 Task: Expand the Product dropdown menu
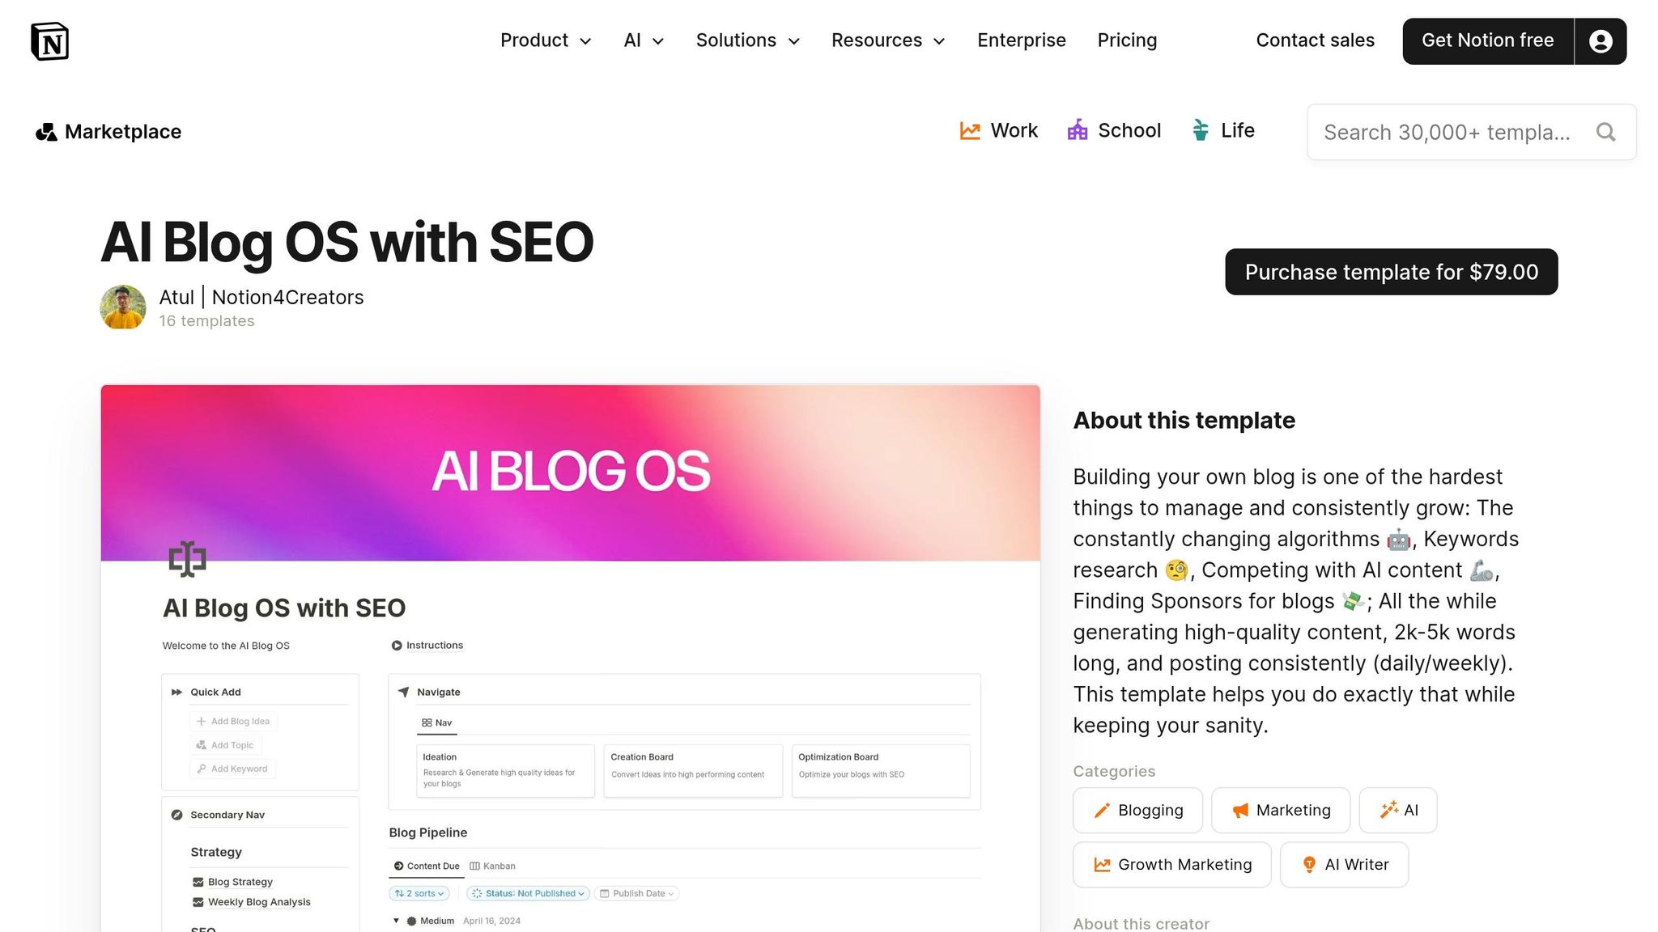point(546,40)
